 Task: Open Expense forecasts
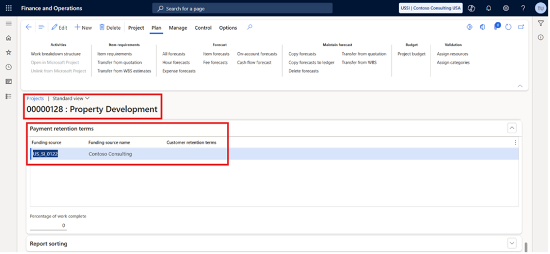[x=179, y=71]
